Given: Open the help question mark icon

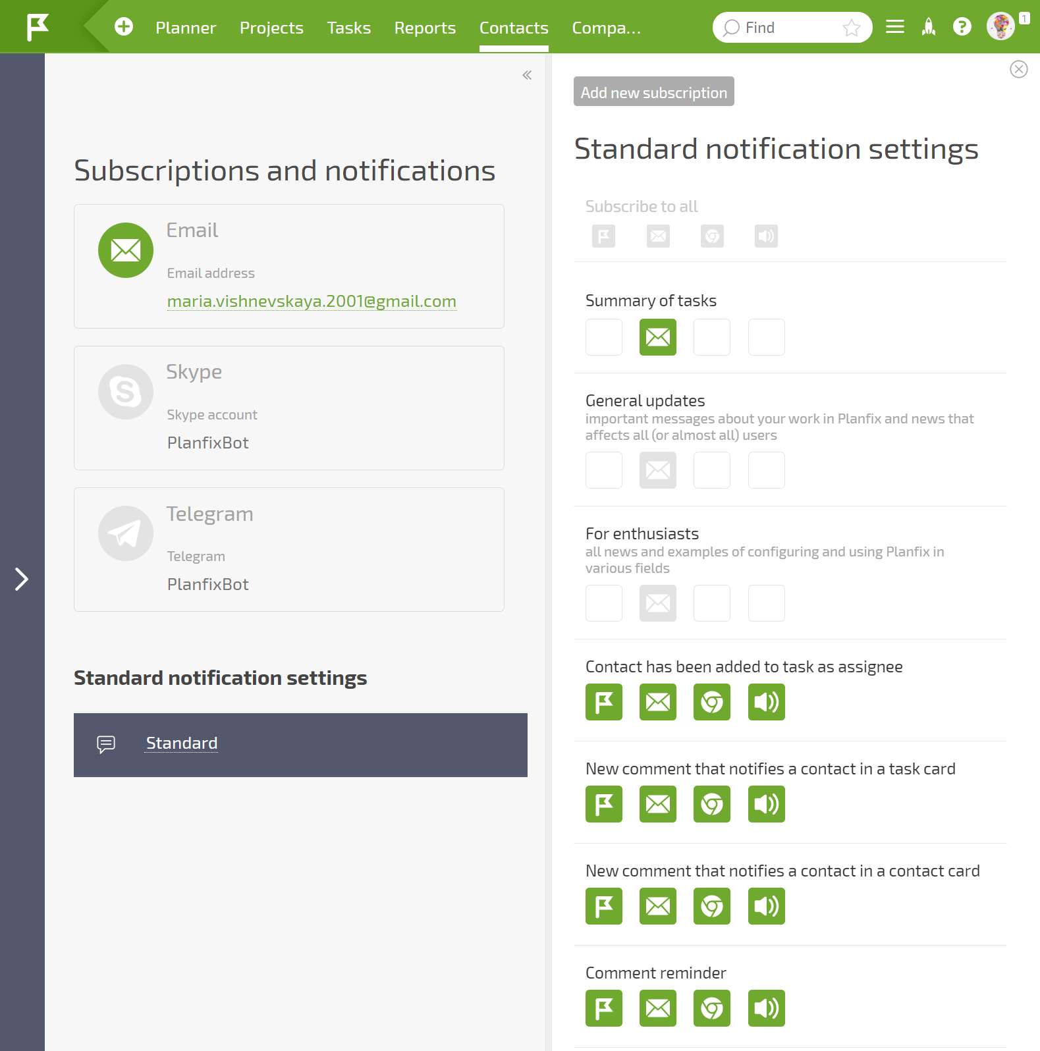Looking at the screenshot, I should point(962,27).
